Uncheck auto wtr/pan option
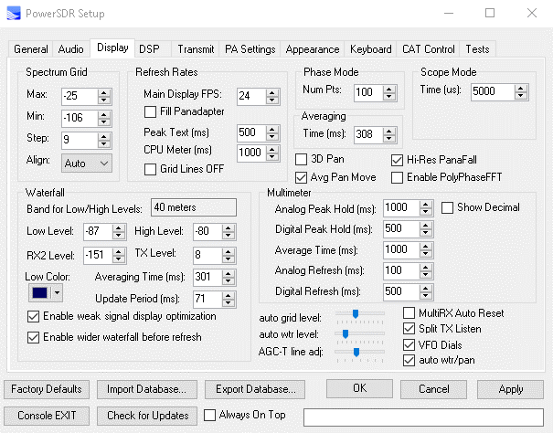 [409, 360]
